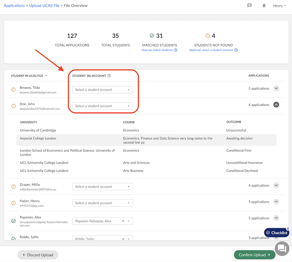Expand Haber, Henry applications
This screenshot has width=292, height=262.
coord(276,202)
